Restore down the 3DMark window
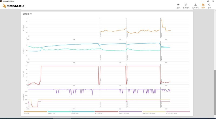The width and height of the screenshot is (216, 119). (208, 1)
